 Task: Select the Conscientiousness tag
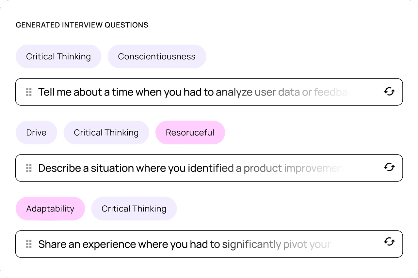tap(157, 57)
